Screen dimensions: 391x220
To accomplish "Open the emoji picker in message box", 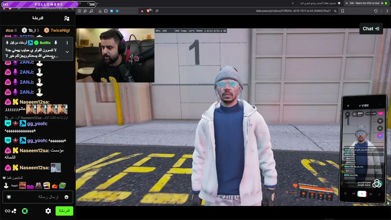I will [x=66, y=197].
